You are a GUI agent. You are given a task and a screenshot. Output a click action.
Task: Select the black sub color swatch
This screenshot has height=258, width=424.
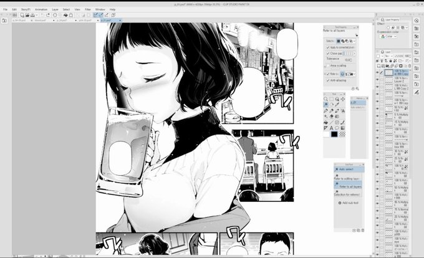click(334, 134)
